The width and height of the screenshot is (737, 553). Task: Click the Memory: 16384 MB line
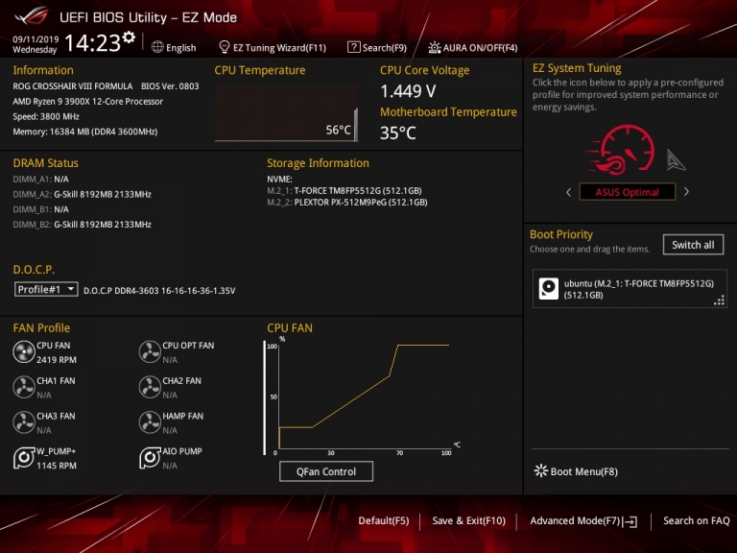(85, 132)
